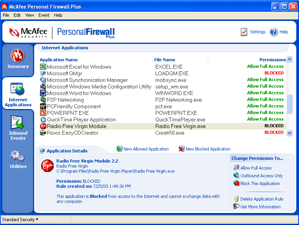Click the New Allowed Application link

tap(146, 149)
